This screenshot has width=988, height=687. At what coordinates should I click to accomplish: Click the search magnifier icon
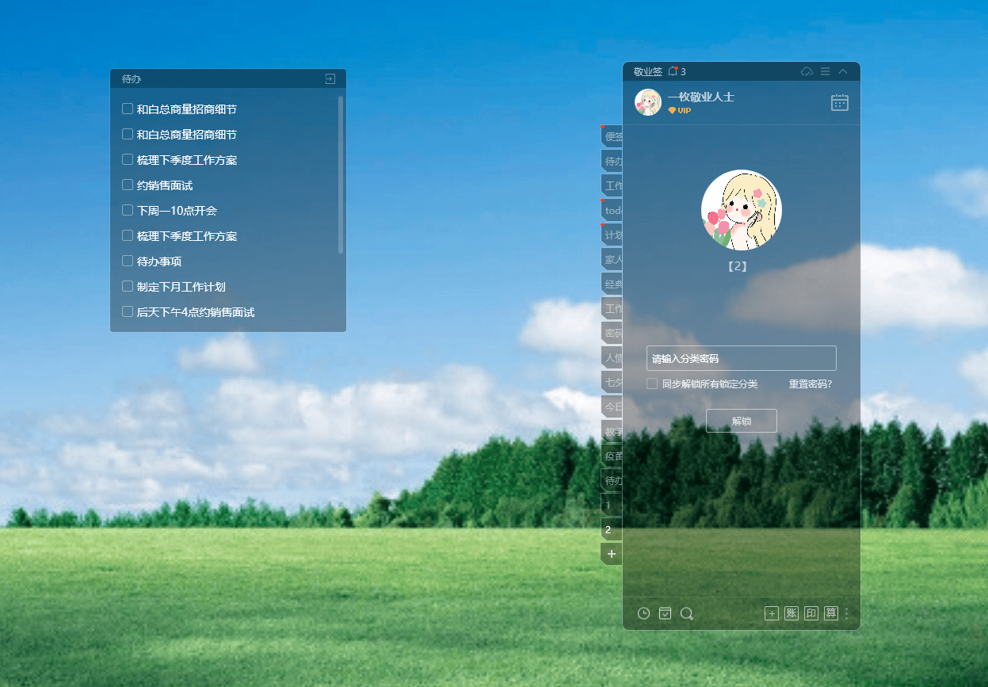687,613
